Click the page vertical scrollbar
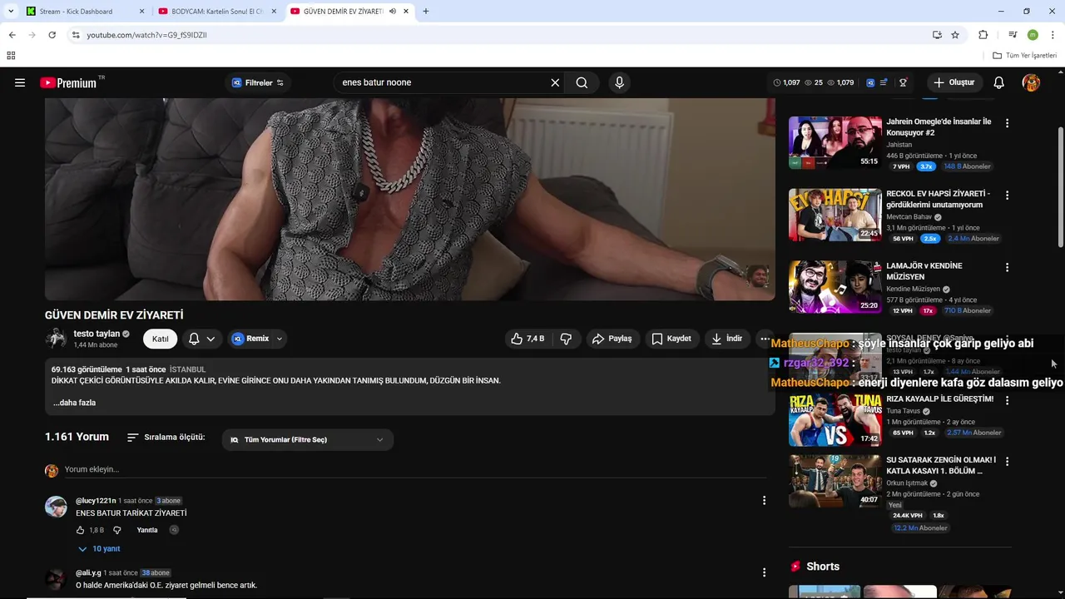 (x=1060, y=187)
